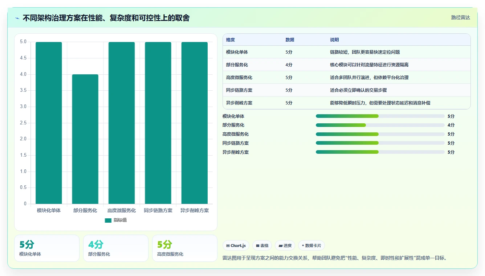Click the dashboard title text
This screenshot has width=485, height=276.
point(106,18)
